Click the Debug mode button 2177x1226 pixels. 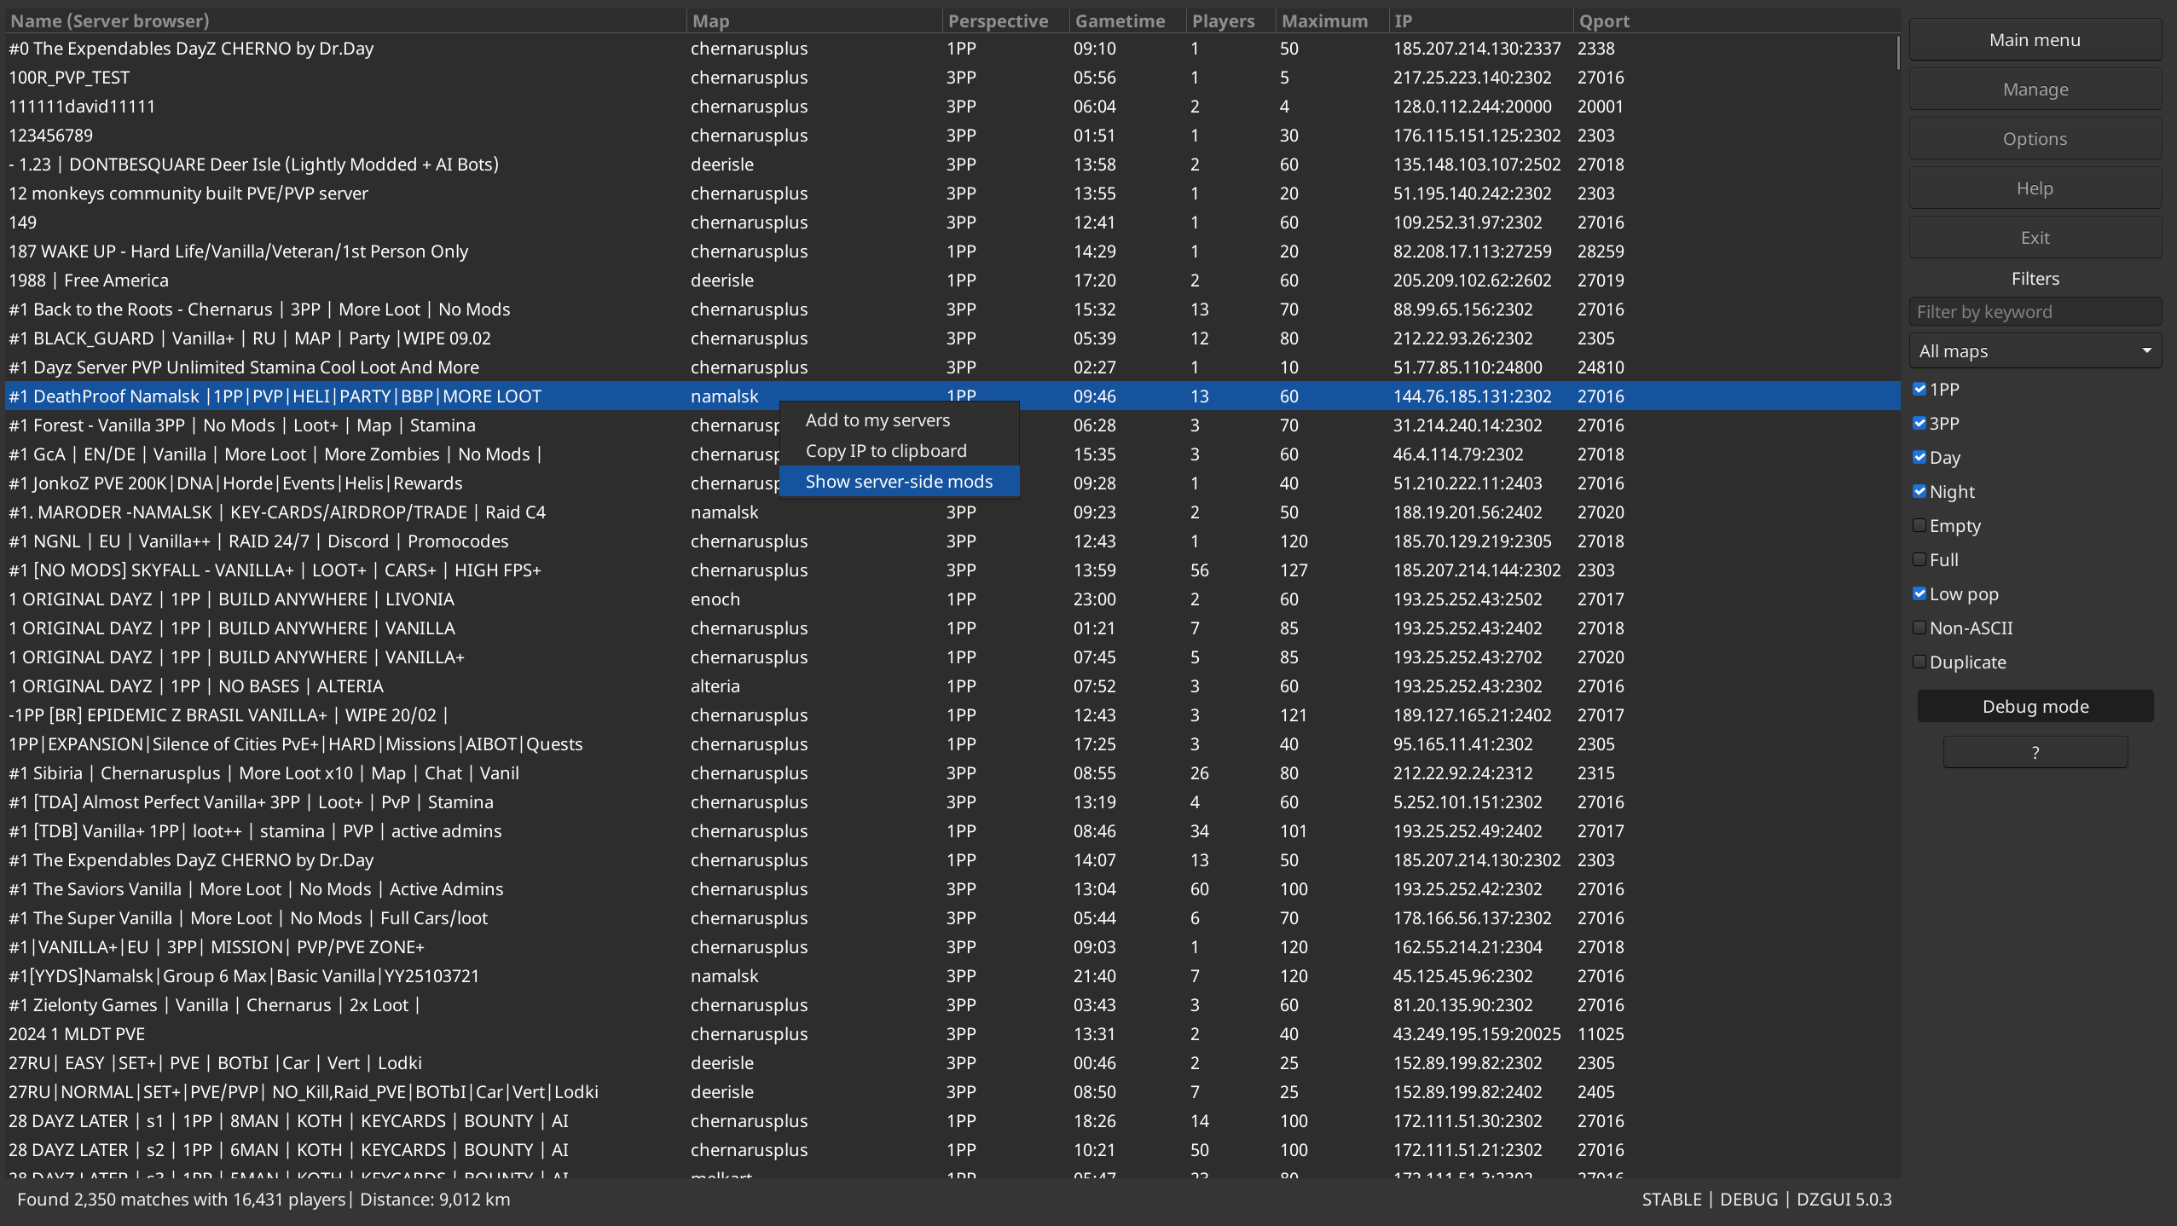2035,707
